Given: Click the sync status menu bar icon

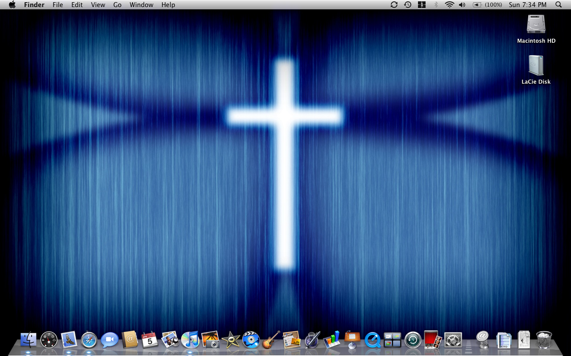Looking at the screenshot, I should 394,5.
